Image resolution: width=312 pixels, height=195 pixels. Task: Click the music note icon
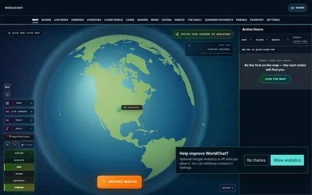click(7, 129)
